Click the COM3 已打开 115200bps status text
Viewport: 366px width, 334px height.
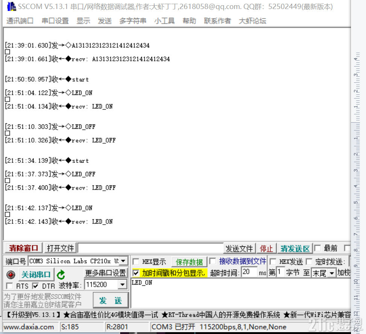click(219, 327)
